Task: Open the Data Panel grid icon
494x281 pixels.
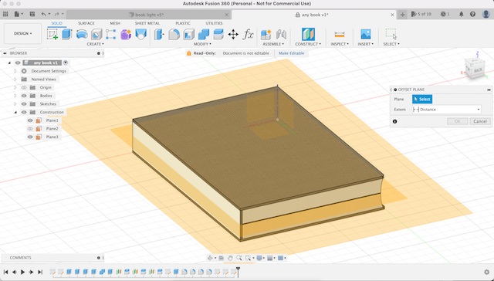Action: 5,14
